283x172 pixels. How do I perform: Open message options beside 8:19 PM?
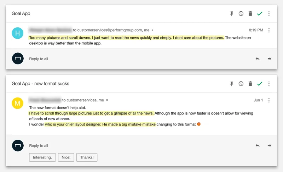click(269, 30)
